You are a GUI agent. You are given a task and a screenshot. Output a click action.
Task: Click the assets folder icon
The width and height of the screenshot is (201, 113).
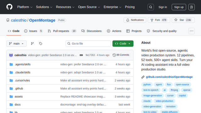coord(11,96)
